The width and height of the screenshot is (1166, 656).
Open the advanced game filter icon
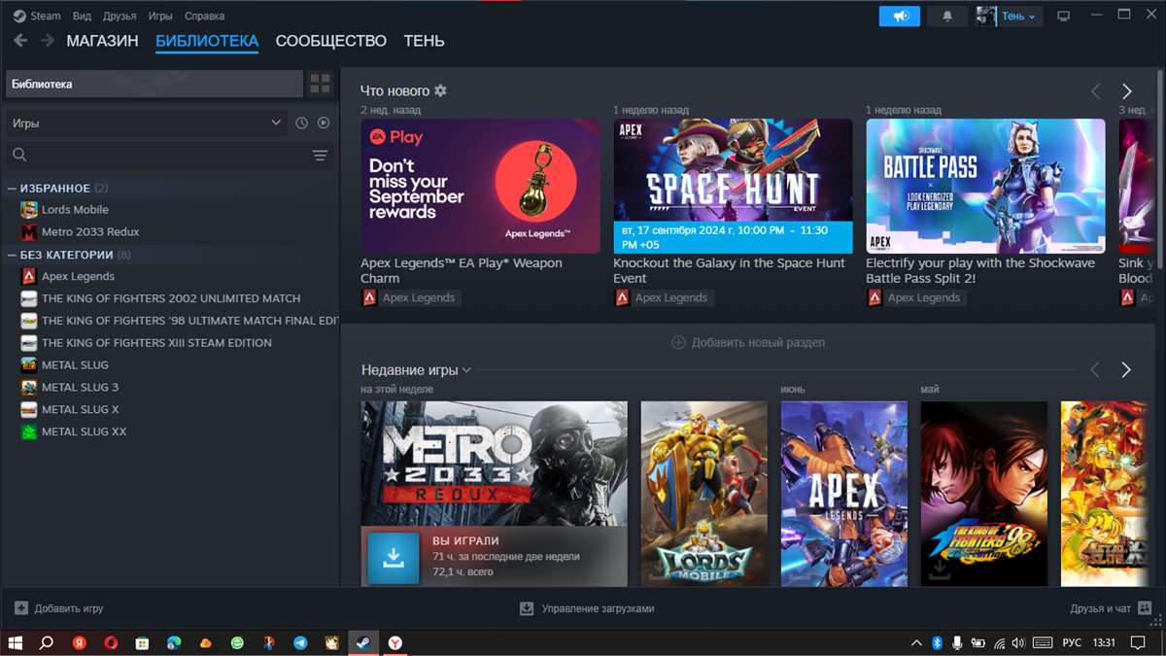pos(321,155)
